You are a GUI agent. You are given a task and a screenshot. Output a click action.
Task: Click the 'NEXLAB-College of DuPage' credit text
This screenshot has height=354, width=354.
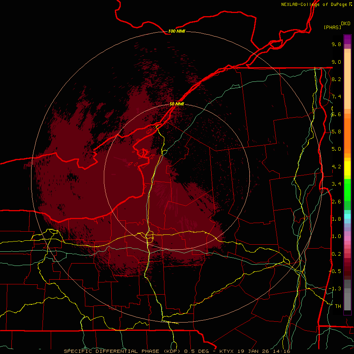pos(314,4)
